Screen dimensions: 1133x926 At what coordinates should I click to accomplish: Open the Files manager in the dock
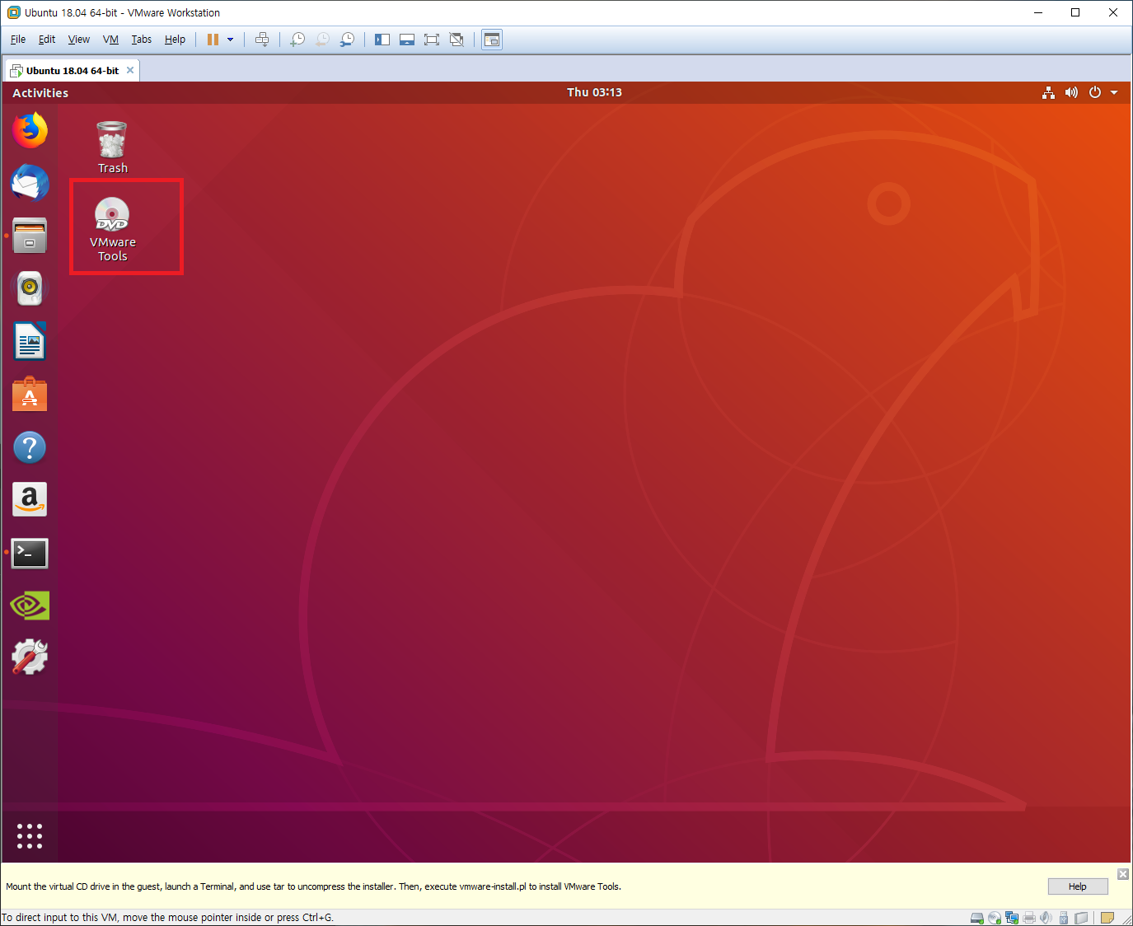click(30, 236)
